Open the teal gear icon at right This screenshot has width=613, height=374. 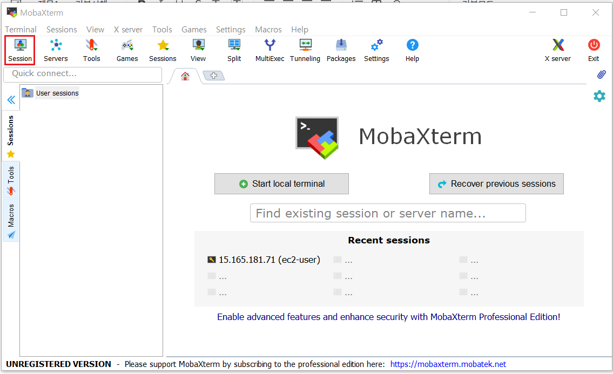pos(599,96)
